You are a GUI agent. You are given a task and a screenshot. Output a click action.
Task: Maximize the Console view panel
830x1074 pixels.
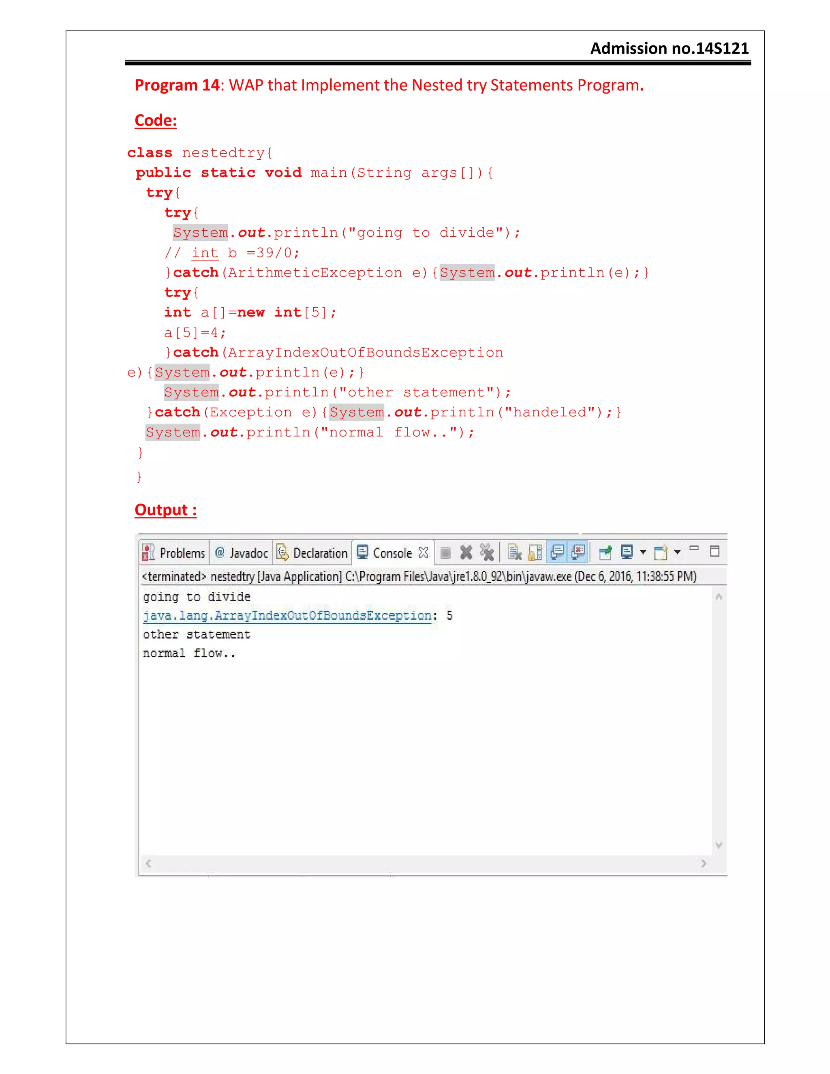(715, 551)
